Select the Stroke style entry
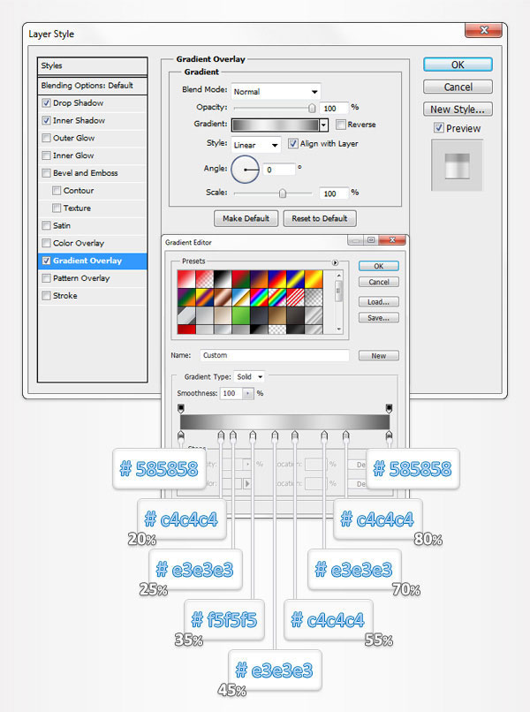This screenshot has width=530, height=712. tap(92, 296)
